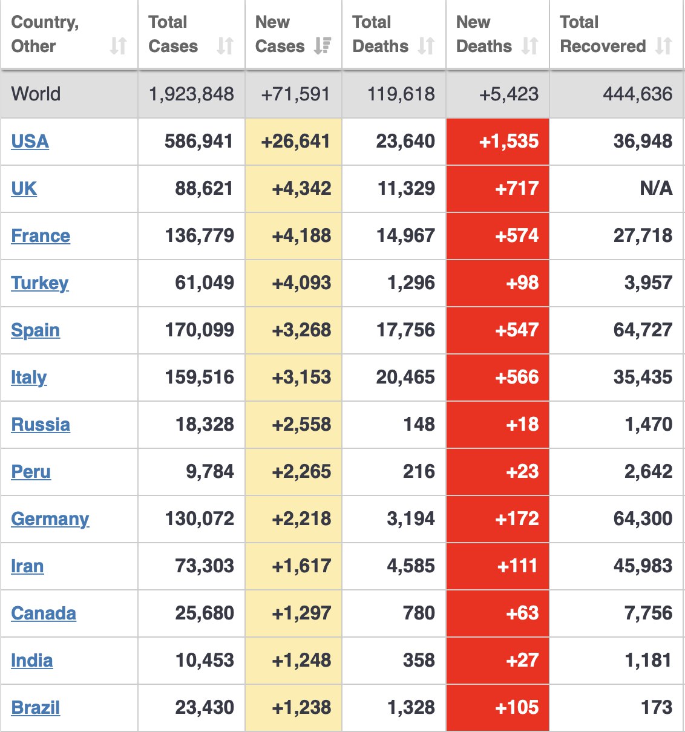
Task: Sort by Total Recovered arrows icon
Action: (664, 46)
